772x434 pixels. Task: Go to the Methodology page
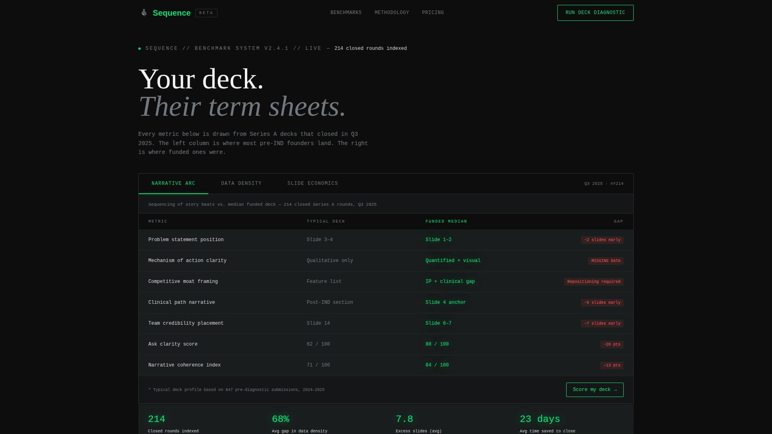tap(392, 13)
